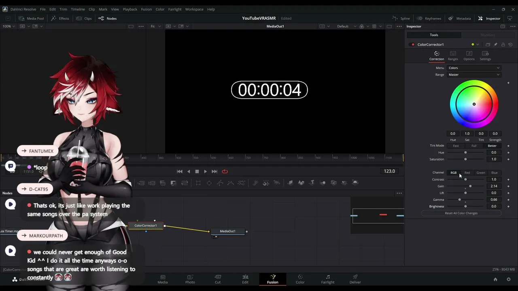Image resolution: width=518 pixels, height=291 pixels.
Task: Select the MediaOut1 node in flow
Action: (x=227, y=231)
